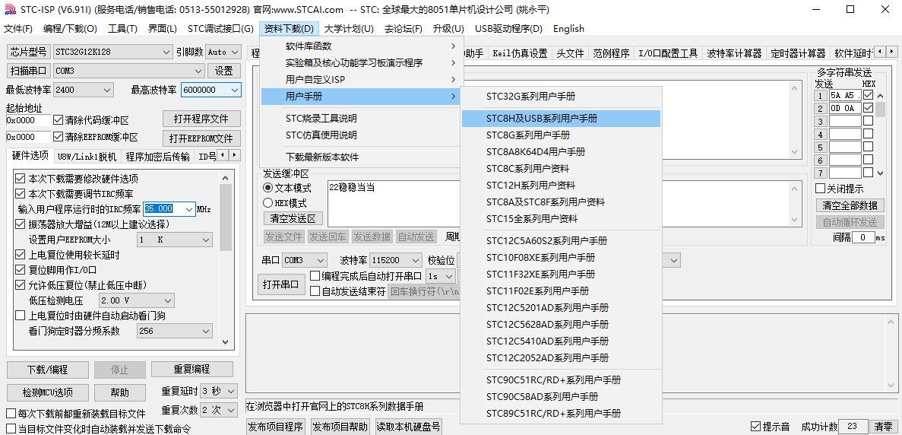Click 清零 button
The height and width of the screenshot is (435, 902).
(x=884, y=427)
